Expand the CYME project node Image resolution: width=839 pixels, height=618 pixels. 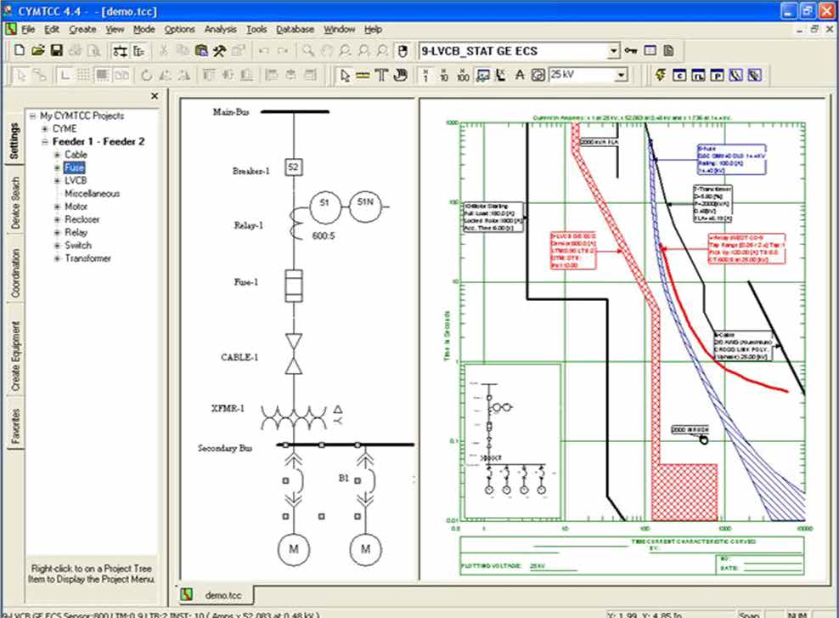point(45,128)
